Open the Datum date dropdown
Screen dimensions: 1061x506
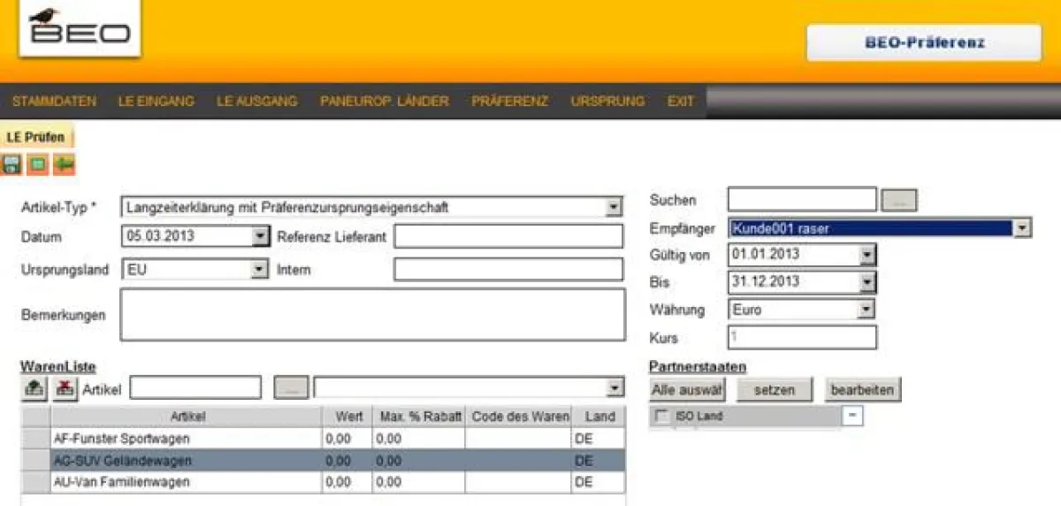pos(259,237)
